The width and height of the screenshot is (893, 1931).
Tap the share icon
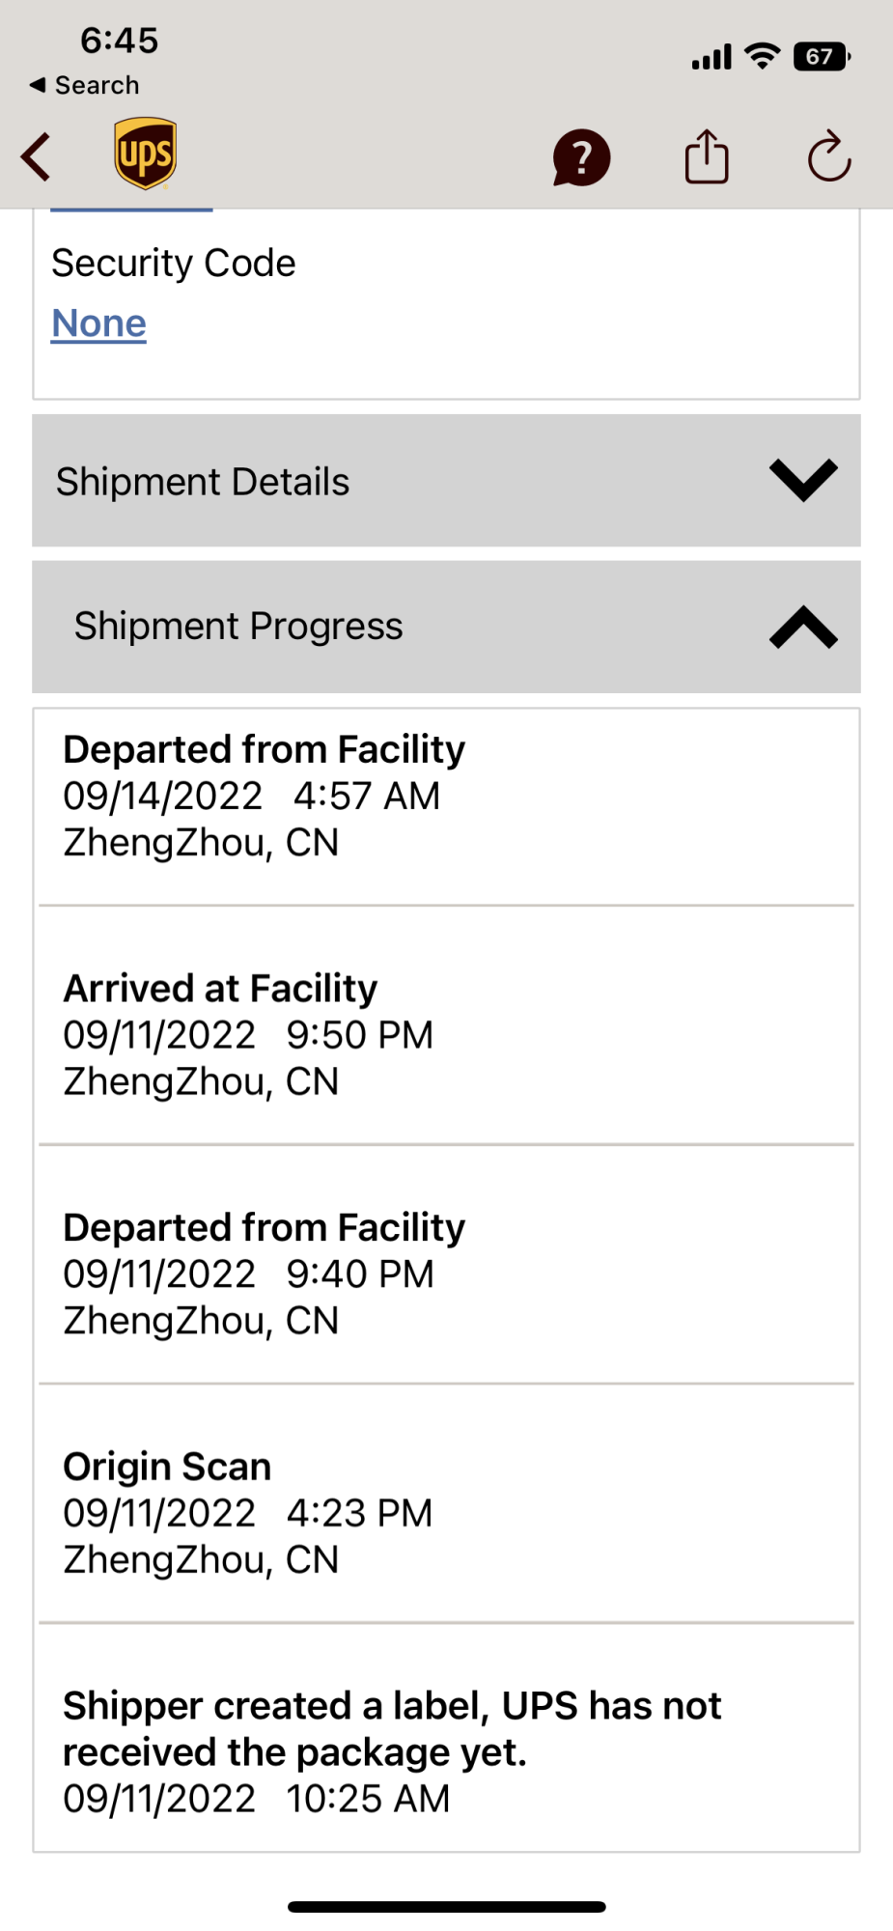[707, 156]
